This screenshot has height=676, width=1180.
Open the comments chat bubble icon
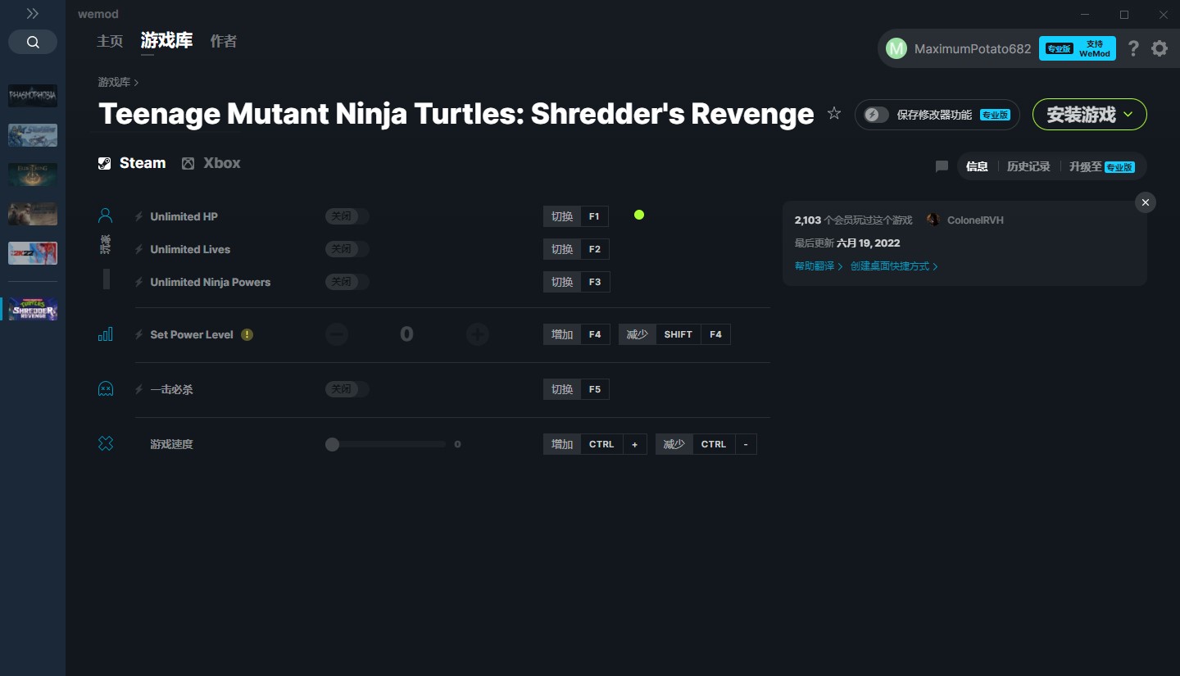pyautogui.click(x=942, y=166)
